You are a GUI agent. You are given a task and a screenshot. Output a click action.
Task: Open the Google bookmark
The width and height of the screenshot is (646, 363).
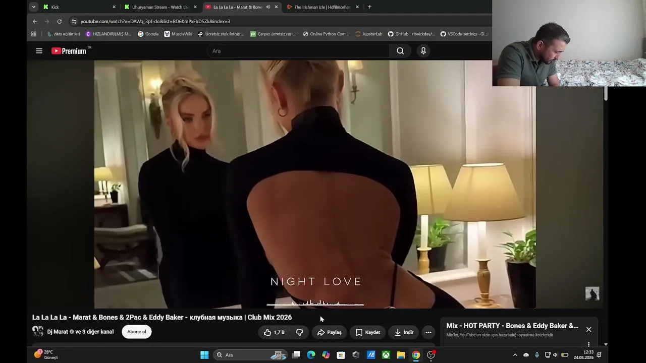148,34
